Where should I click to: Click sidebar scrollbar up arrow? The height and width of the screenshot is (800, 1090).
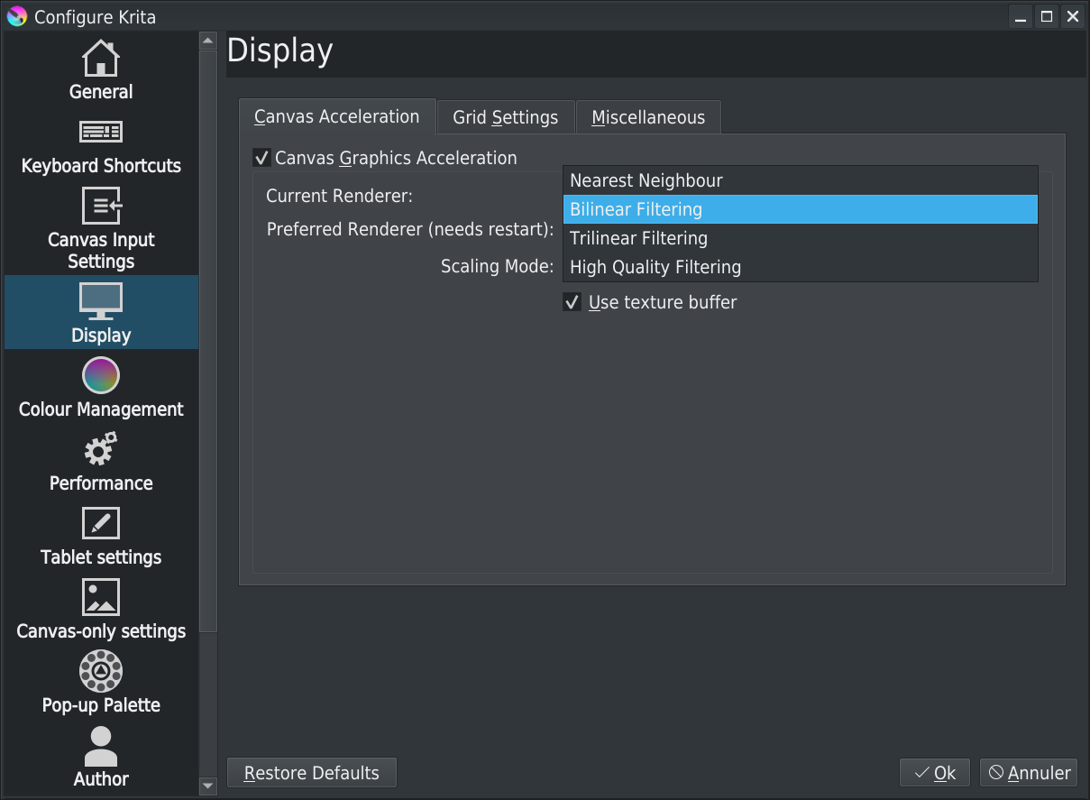(208, 41)
